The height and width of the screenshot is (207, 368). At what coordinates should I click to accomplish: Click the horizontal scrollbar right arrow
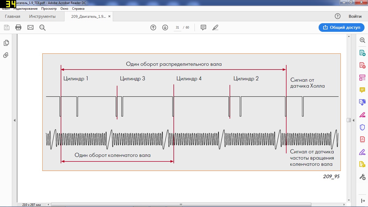tap(344, 205)
